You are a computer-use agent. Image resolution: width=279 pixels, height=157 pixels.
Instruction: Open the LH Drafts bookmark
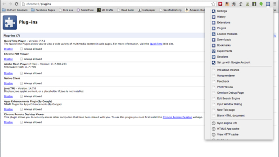105,10
